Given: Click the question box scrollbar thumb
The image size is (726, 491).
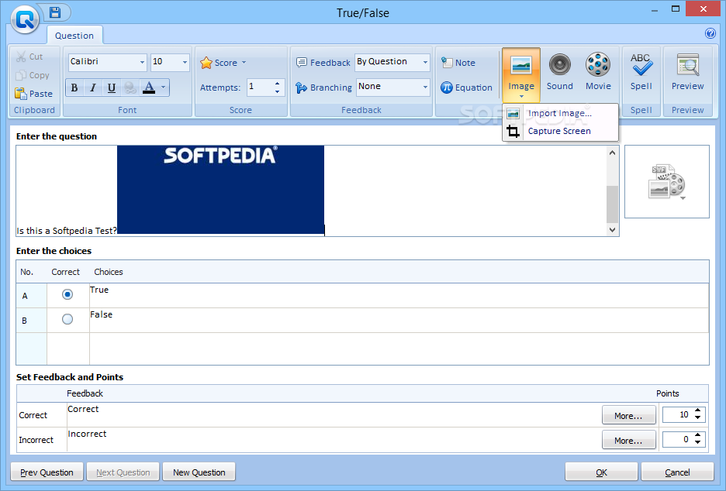Looking at the screenshot, I should [x=612, y=204].
